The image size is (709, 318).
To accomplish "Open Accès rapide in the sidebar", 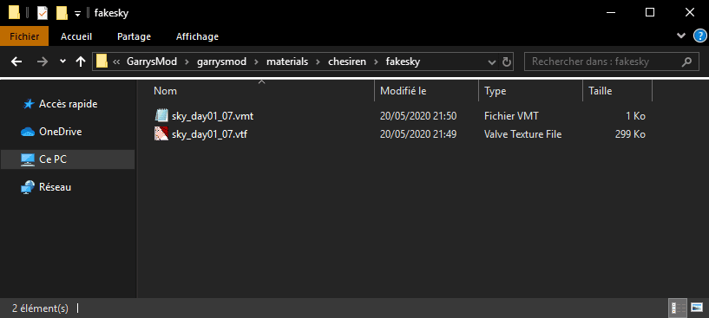I will coord(69,104).
